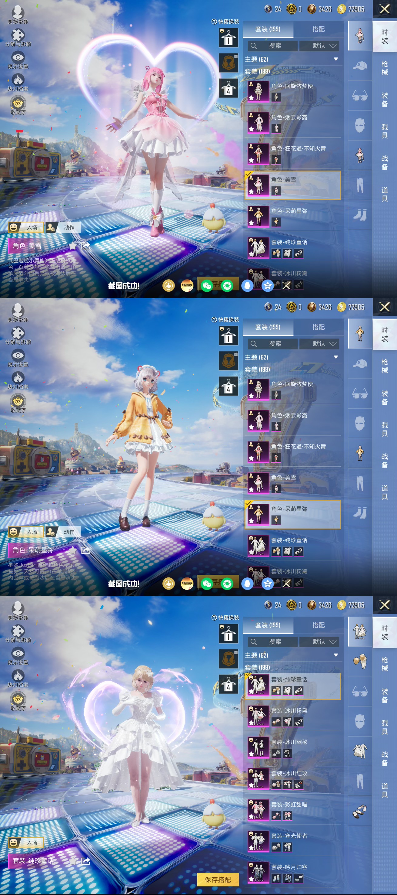Select mask category icon in bottom screenshot
Image resolution: width=397 pixels, height=895 pixels.
(x=360, y=721)
